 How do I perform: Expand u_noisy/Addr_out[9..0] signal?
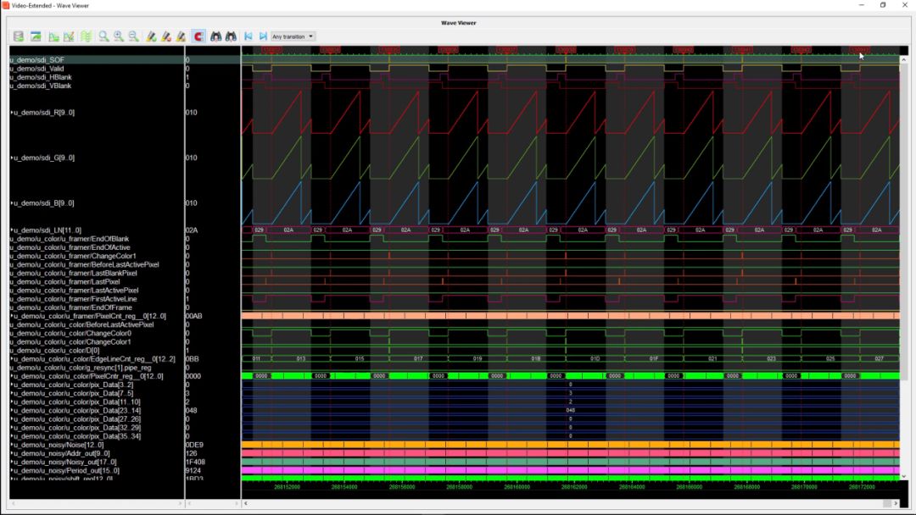[x=12, y=453]
